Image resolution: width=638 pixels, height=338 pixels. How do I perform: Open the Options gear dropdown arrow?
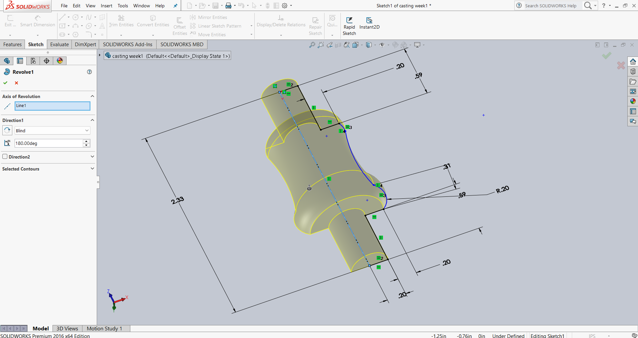tap(291, 6)
